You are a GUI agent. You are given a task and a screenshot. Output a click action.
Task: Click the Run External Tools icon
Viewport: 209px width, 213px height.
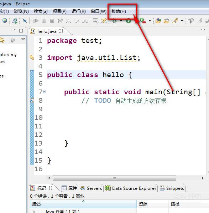(143, 21)
